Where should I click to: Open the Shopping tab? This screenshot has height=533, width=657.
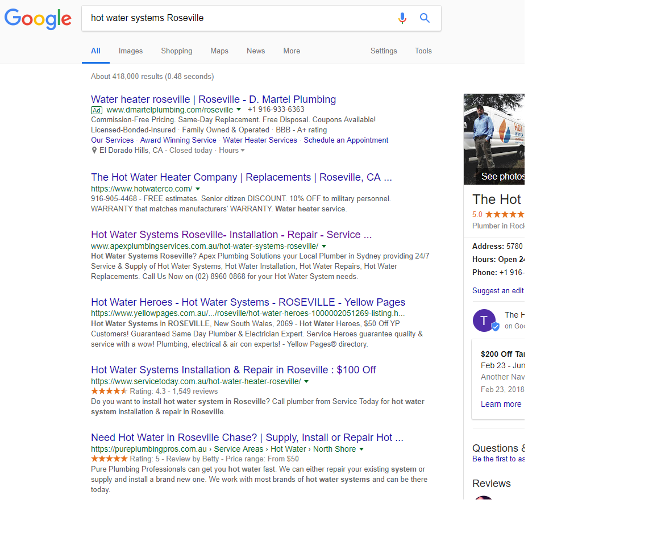click(x=176, y=51)
